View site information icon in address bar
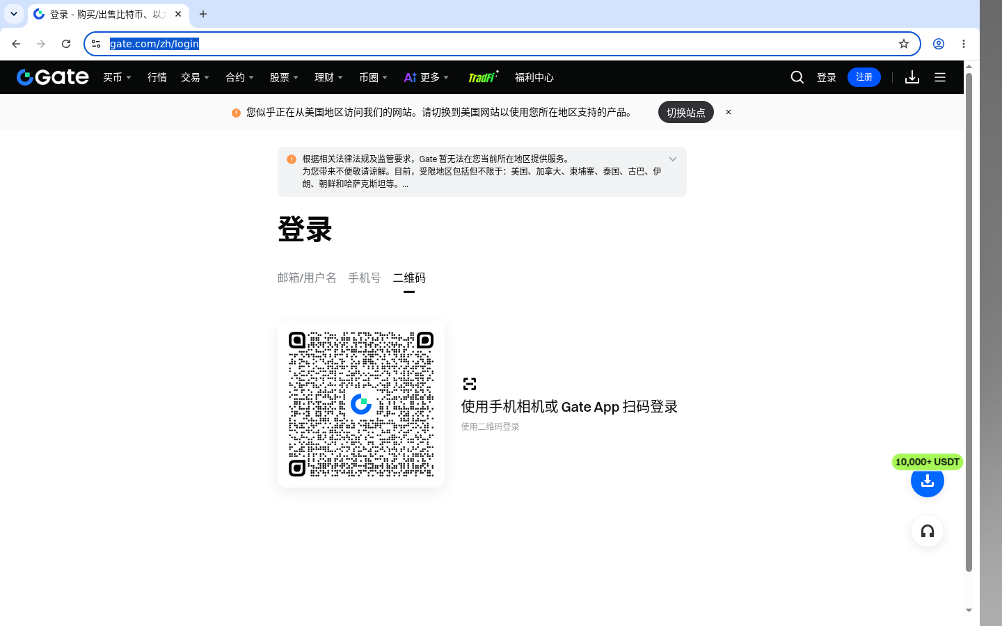Screen dimensions: 1002x626 (x=96, y=44)
